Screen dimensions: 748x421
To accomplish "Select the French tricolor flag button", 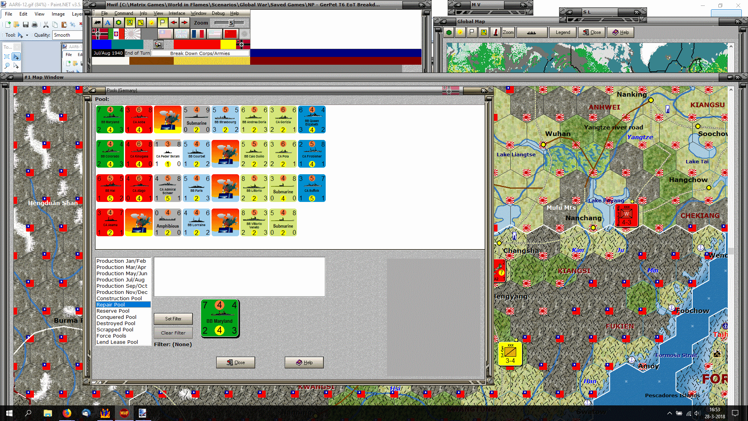I will click(198, 34).
